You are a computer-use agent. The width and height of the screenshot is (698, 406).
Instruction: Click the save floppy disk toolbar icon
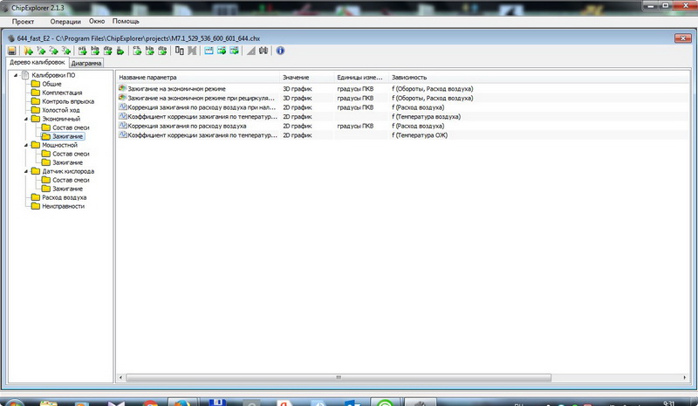tap(12, 52)
